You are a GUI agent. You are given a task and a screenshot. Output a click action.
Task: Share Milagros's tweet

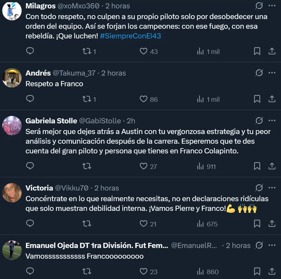click(x=272, y=51)
